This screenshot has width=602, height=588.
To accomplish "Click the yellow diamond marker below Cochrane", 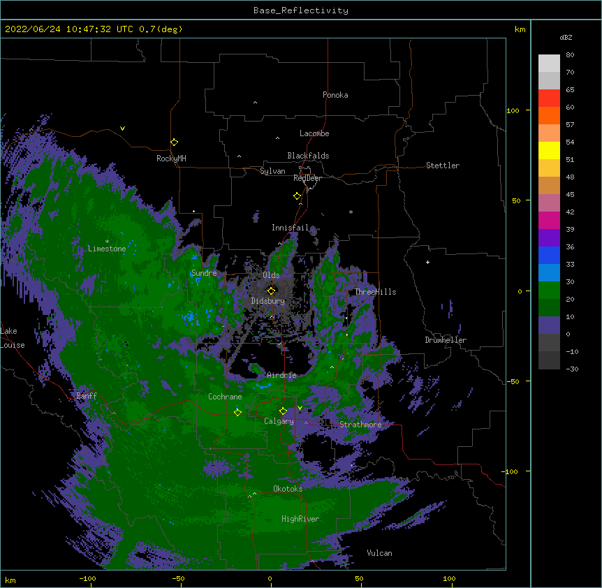I will click(237, 412).
